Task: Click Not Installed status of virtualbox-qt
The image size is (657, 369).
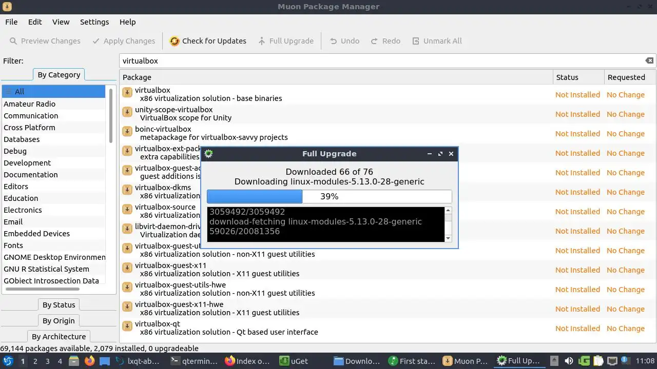Action: click(x=577, y=329)
